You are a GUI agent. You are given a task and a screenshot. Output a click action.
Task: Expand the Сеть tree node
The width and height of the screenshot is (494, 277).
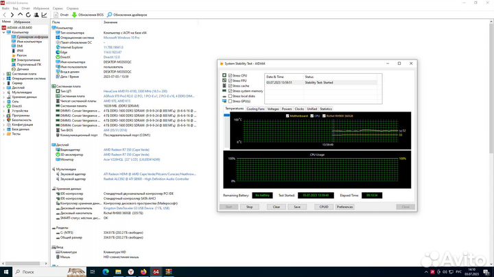(4, 101)
